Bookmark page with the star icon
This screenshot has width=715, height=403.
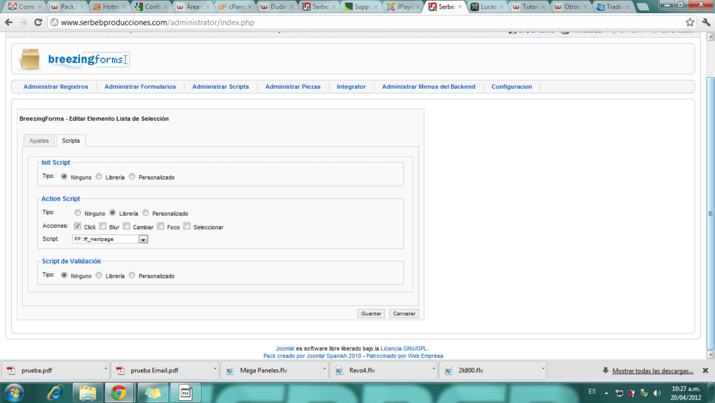click(690, 22)
